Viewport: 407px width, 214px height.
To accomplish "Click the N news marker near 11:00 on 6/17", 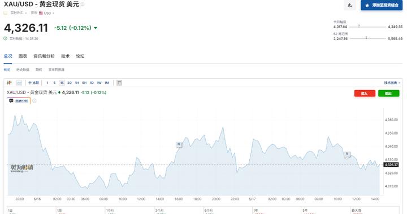I will coord(347,154).
